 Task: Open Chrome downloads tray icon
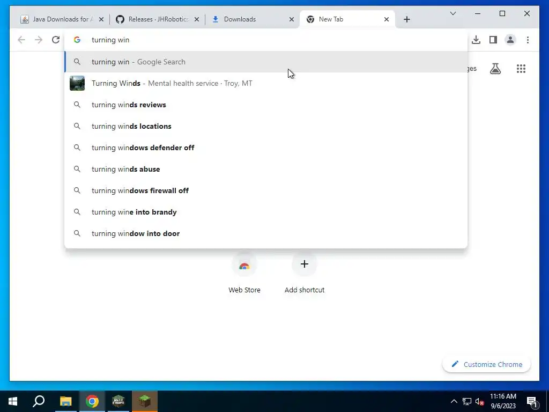tap(476, 40)
